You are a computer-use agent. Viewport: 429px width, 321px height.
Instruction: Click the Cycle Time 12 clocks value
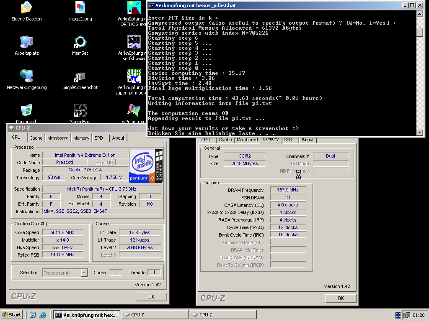pos(288,227)
